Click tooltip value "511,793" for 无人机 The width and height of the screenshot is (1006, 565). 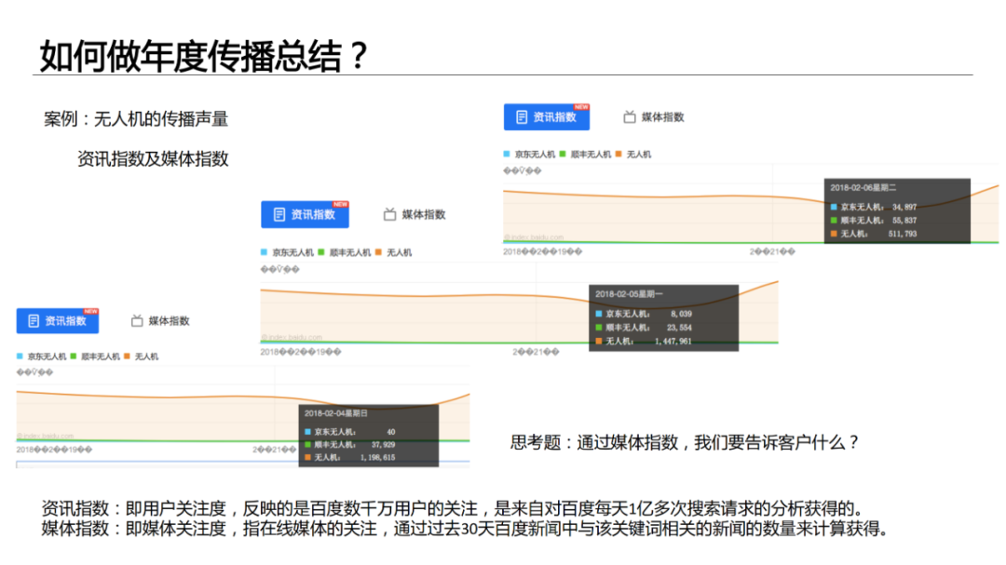click(x=903, y=234)
